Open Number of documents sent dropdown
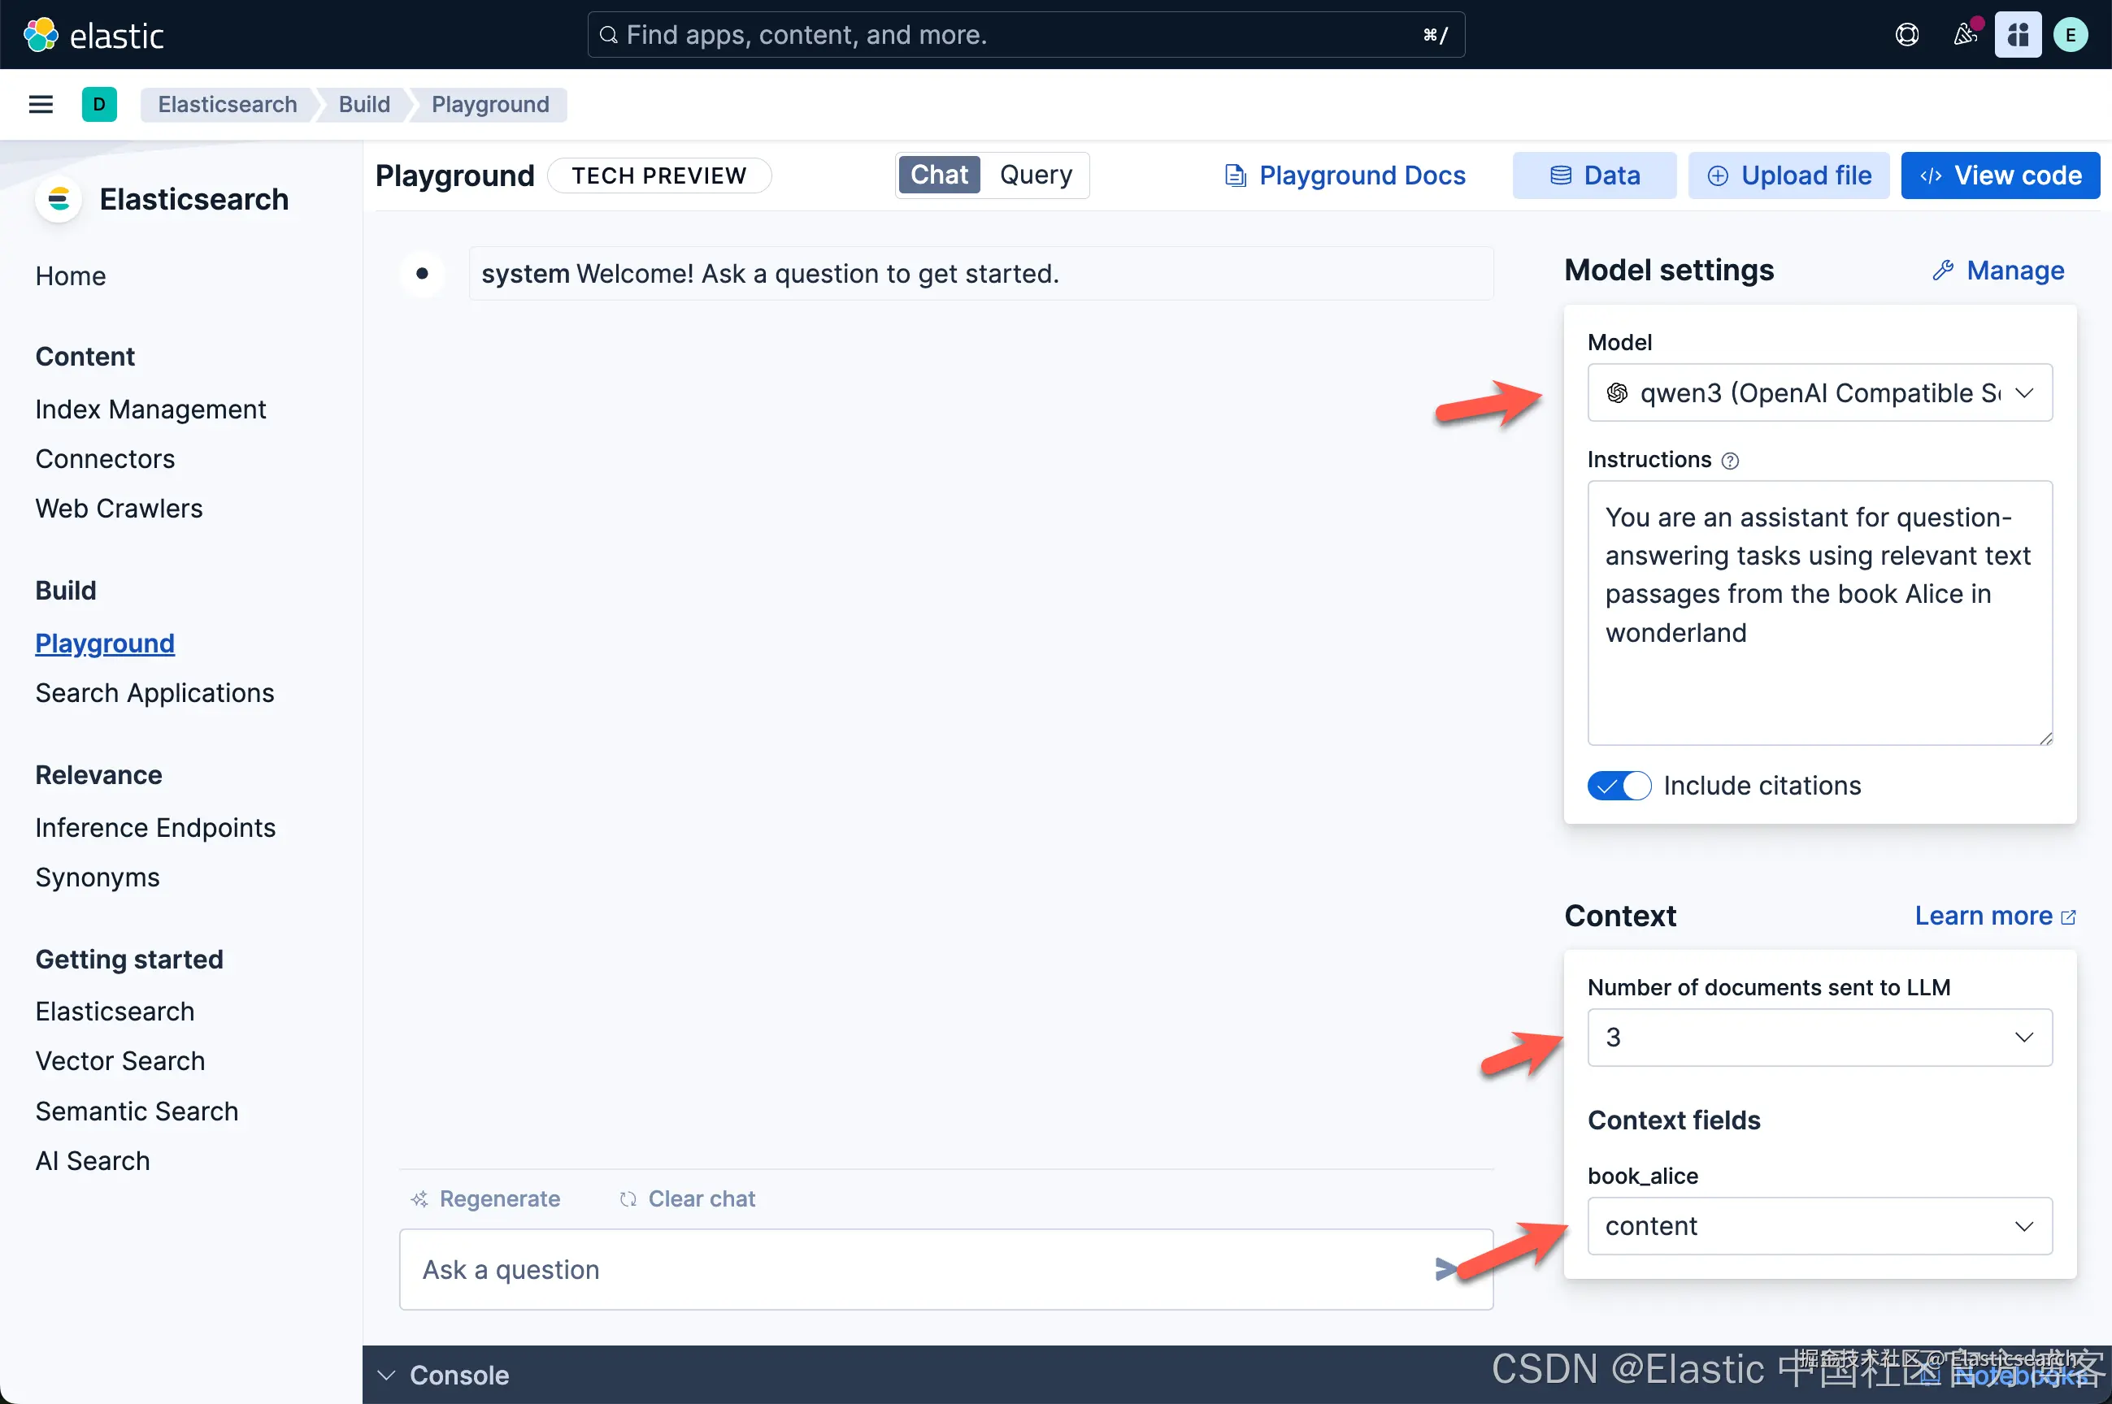Screen dimensions: 2112x1404 (x=1819, y=1037)
